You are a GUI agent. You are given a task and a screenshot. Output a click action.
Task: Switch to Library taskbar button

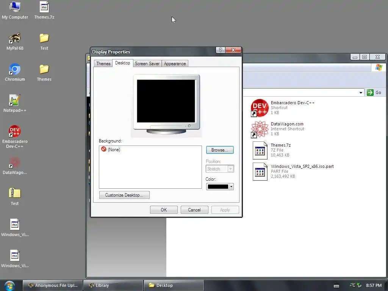[113, 285]
